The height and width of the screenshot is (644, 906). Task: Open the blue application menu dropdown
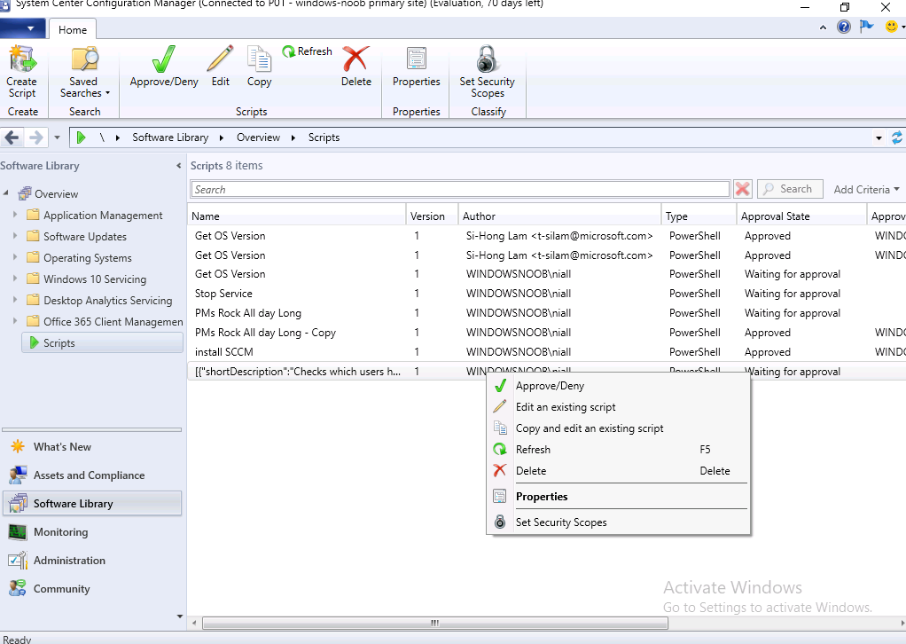pyautogui.click(x=22, y=27)
